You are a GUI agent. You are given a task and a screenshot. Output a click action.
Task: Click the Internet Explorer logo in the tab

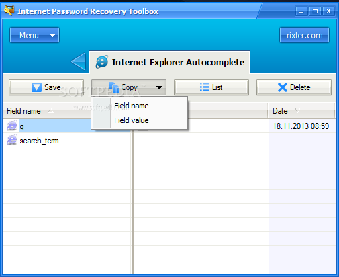(x=102, y=62)
